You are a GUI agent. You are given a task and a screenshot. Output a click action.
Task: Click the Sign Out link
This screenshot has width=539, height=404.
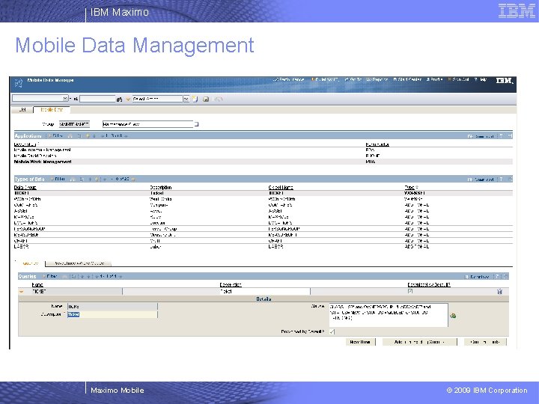tap(459, 79)
